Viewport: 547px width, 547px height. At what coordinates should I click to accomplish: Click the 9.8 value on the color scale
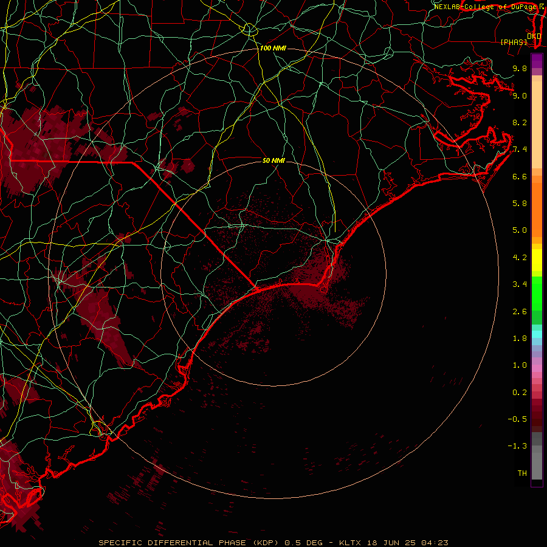pos(520,68)
